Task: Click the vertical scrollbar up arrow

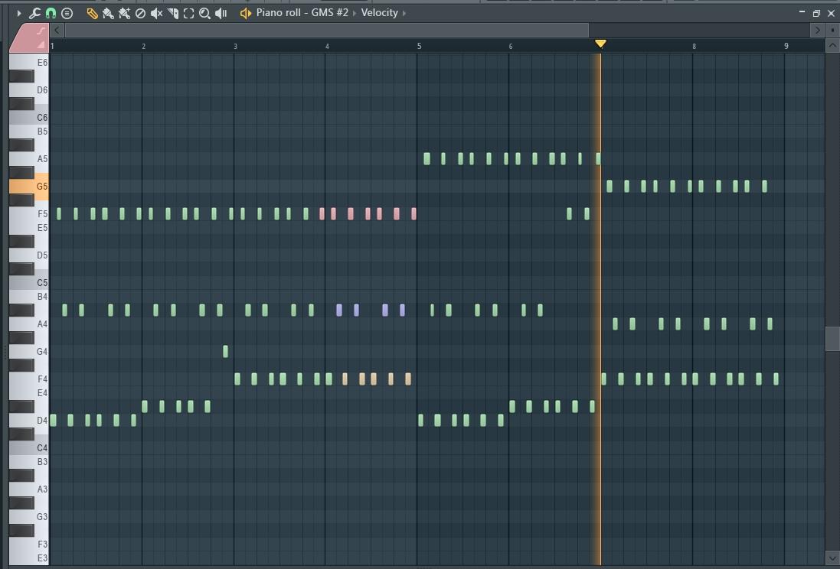Action: tap(832, 46)
